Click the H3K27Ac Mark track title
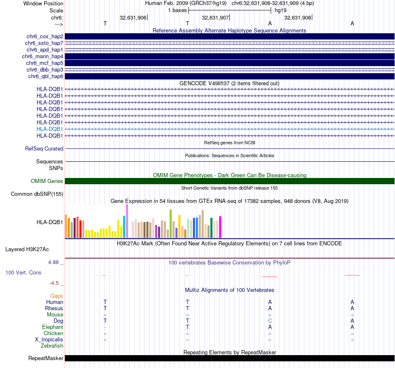Screen dimensions: 395x368 [229, 243]
